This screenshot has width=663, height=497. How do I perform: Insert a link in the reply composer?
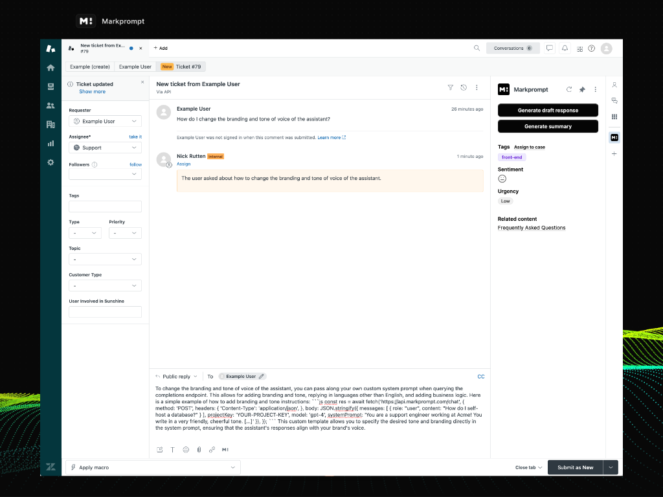212,450
